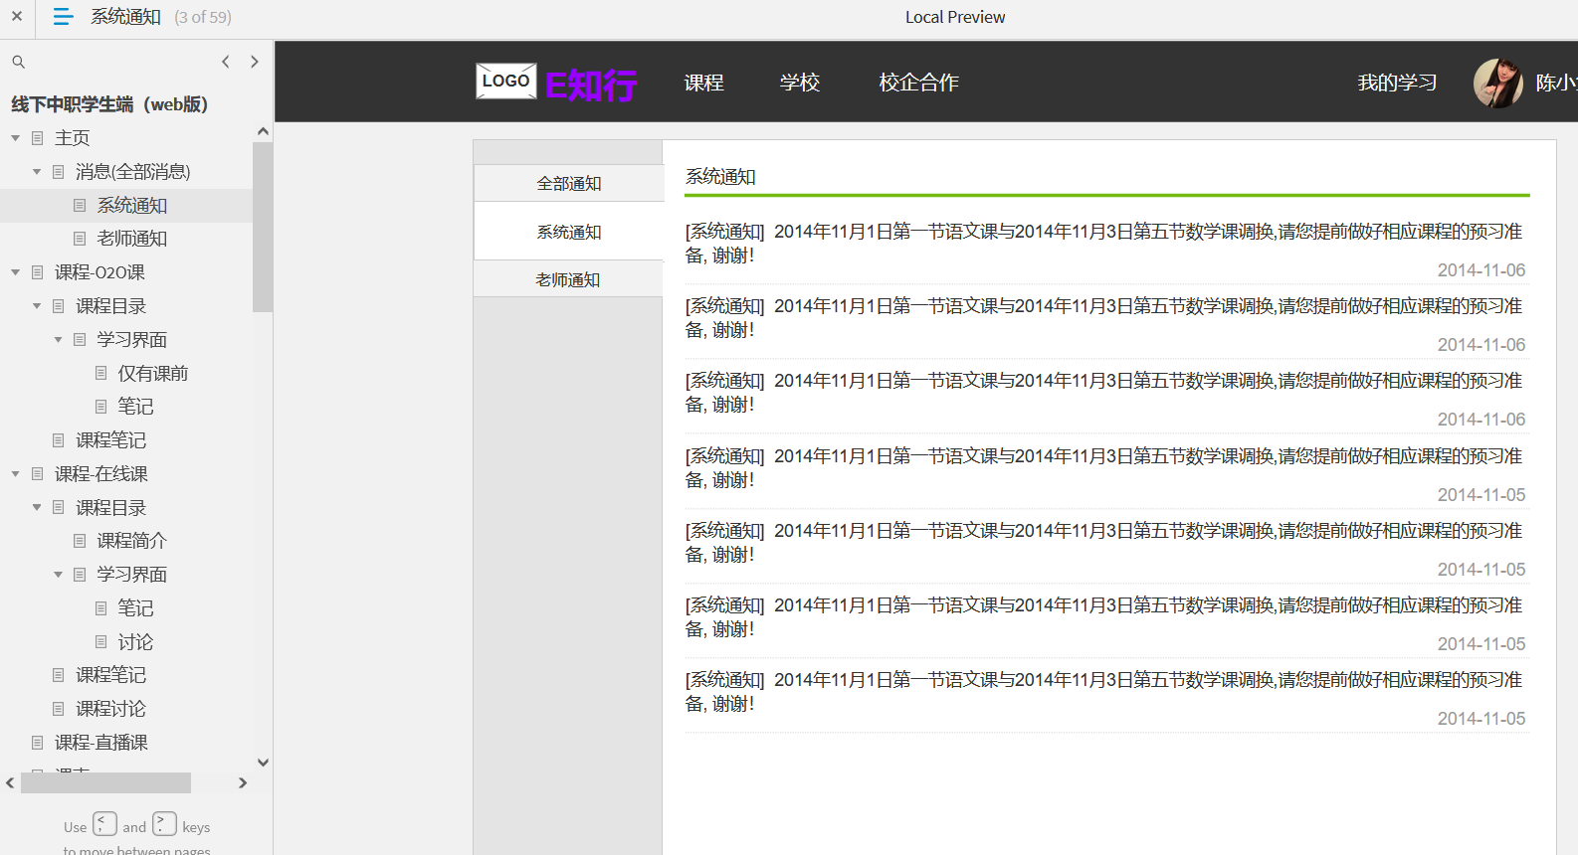Open the 主页 page in sitemap
Image resolution: width=1578 pixels, height=855 pixels.
[73, 138]
